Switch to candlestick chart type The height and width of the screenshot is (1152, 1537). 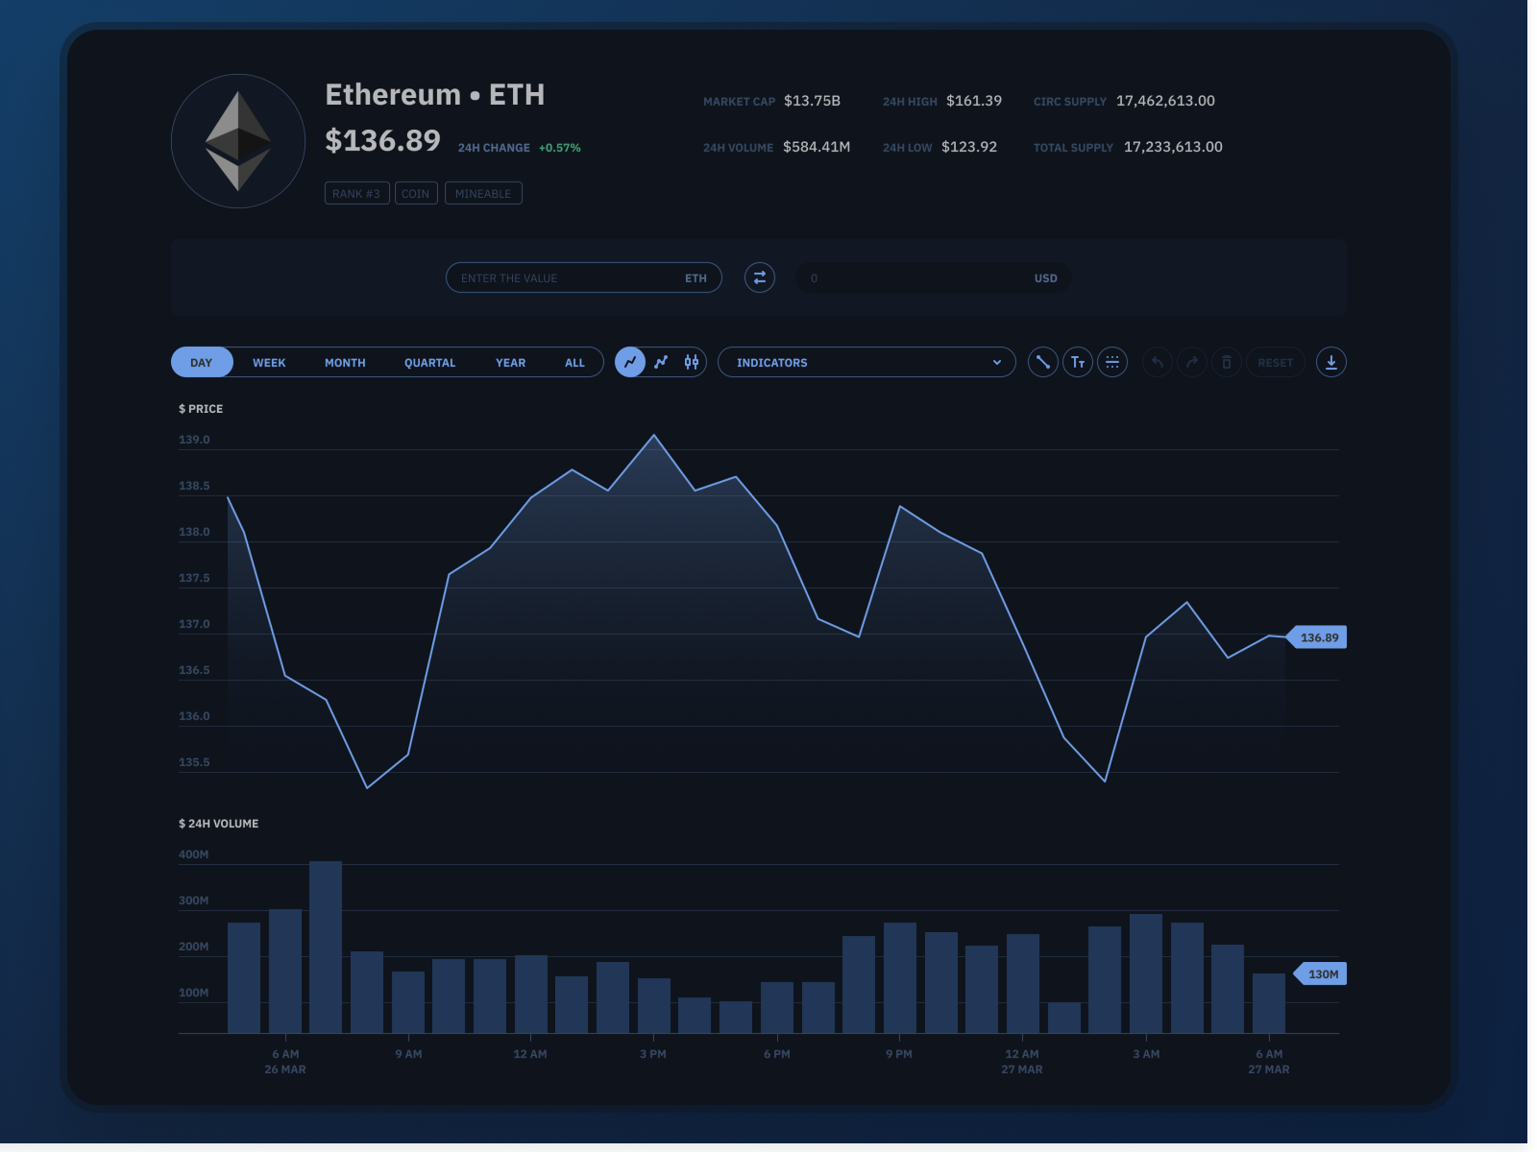(692, 362)
